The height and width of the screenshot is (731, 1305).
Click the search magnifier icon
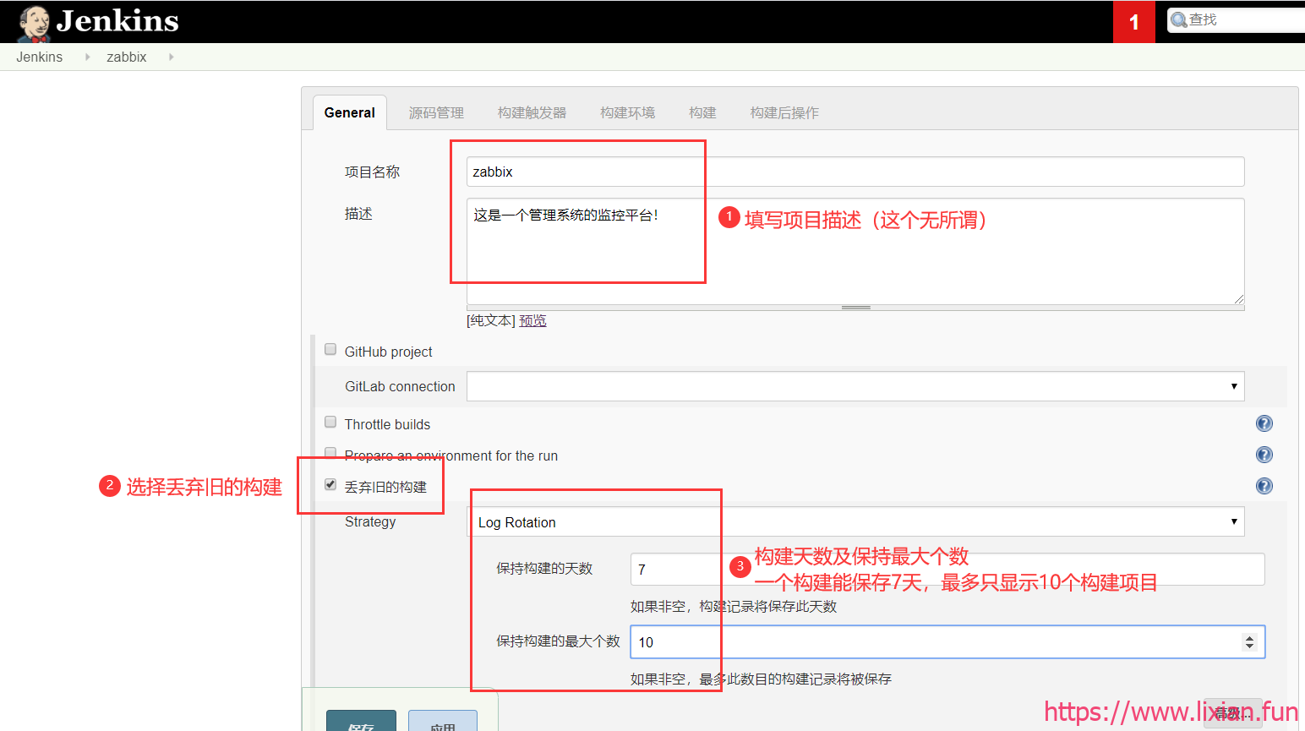[x=1179, y=20]
